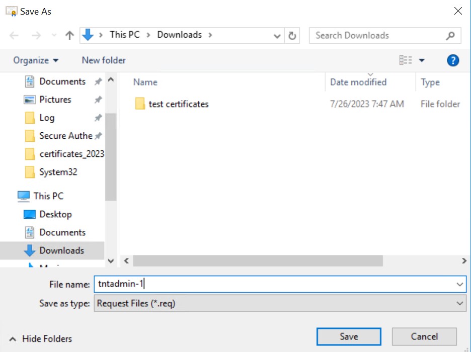Expand the Organize dropdown menu
This screenshot has height=352, width=471.
(x=36, y=60)
